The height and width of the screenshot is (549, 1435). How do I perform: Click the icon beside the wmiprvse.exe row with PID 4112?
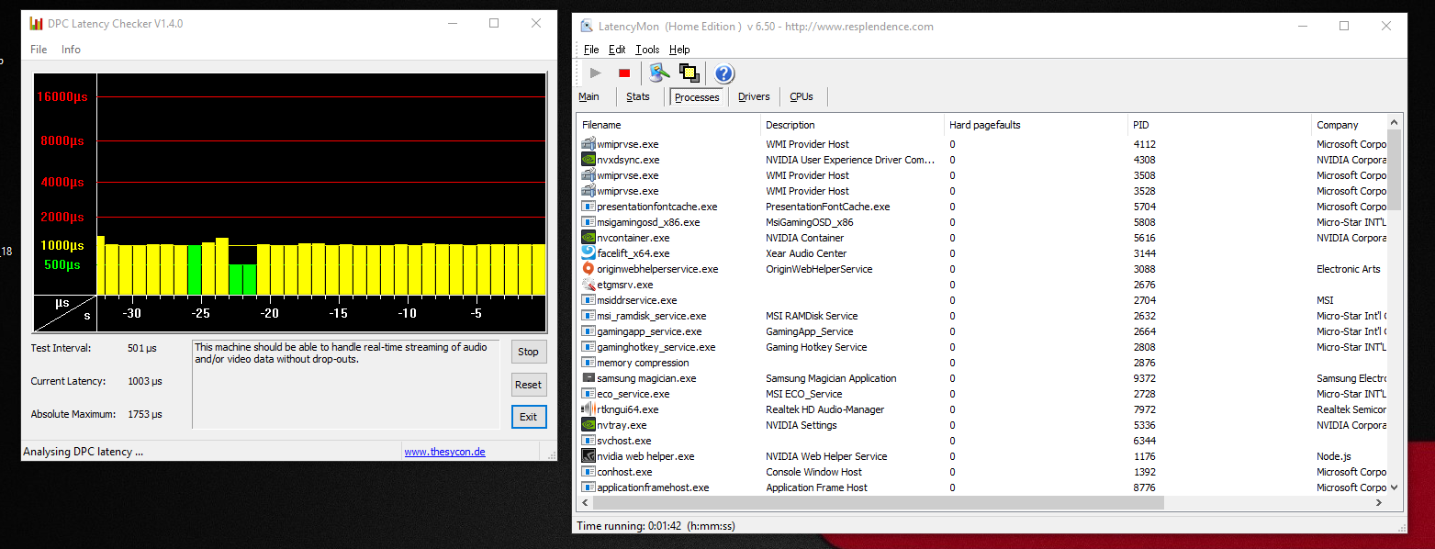pyautogui.click(x=589, y=143)
